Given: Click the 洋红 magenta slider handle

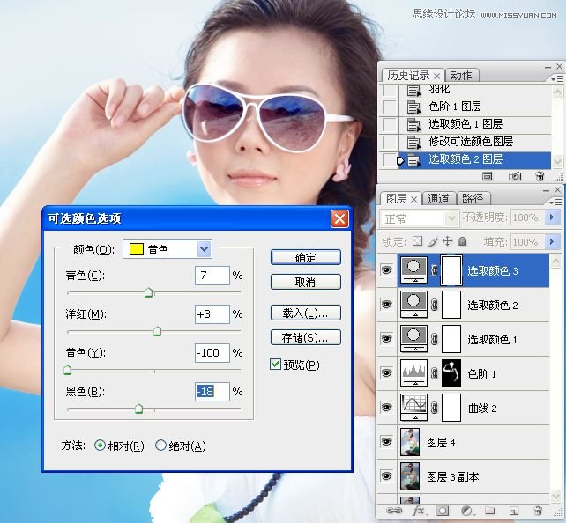Looking at the screenshot, I should pos(157,332).
